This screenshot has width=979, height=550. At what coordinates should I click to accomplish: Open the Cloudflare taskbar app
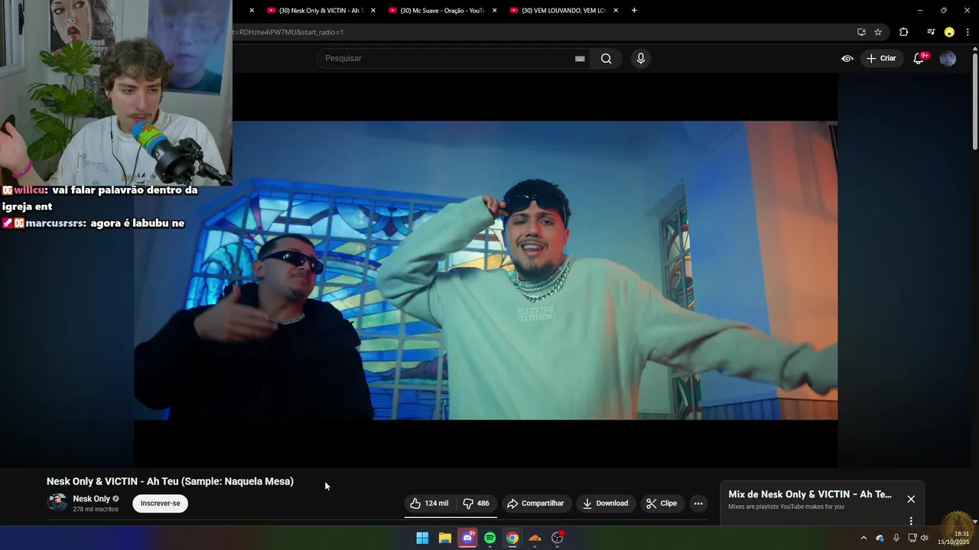(535, 538)
